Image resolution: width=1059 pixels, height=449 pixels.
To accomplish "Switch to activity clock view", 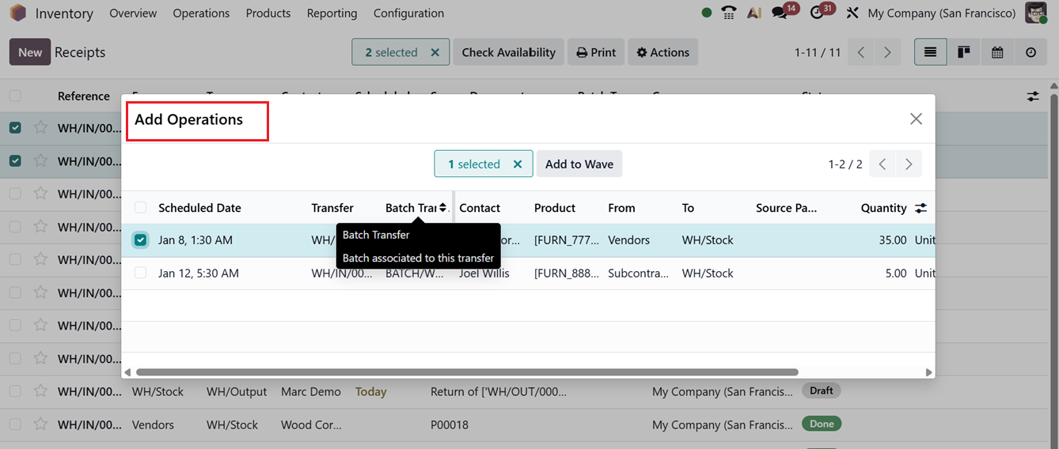I will coord(1031,52).
